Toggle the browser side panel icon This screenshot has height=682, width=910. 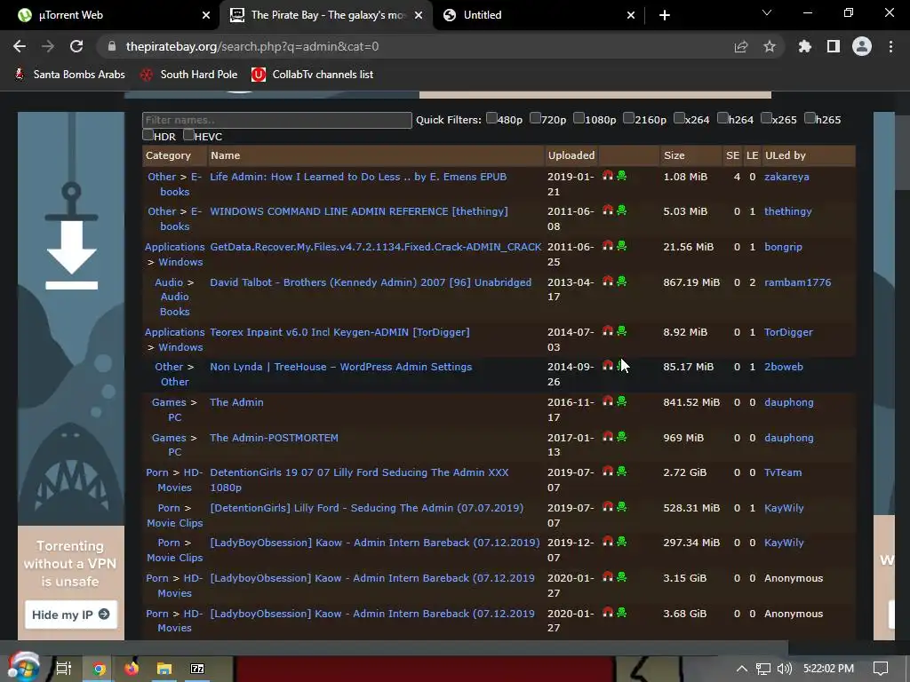(x=834, y=46)
